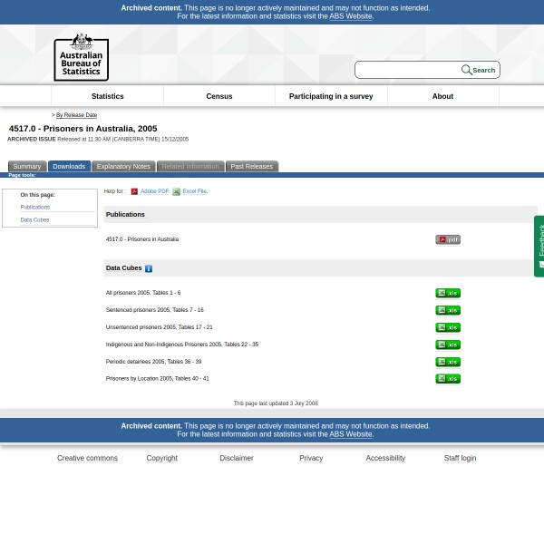Open the Australian Bureau of Statistics logo
The image size is (544, 544).
[x=81, y=56]
